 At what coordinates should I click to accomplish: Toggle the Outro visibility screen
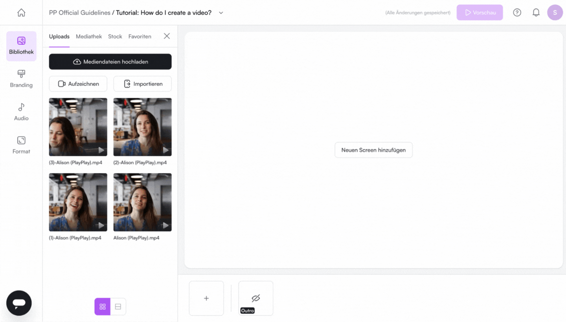pyautogui.click(x=256, y=298)
